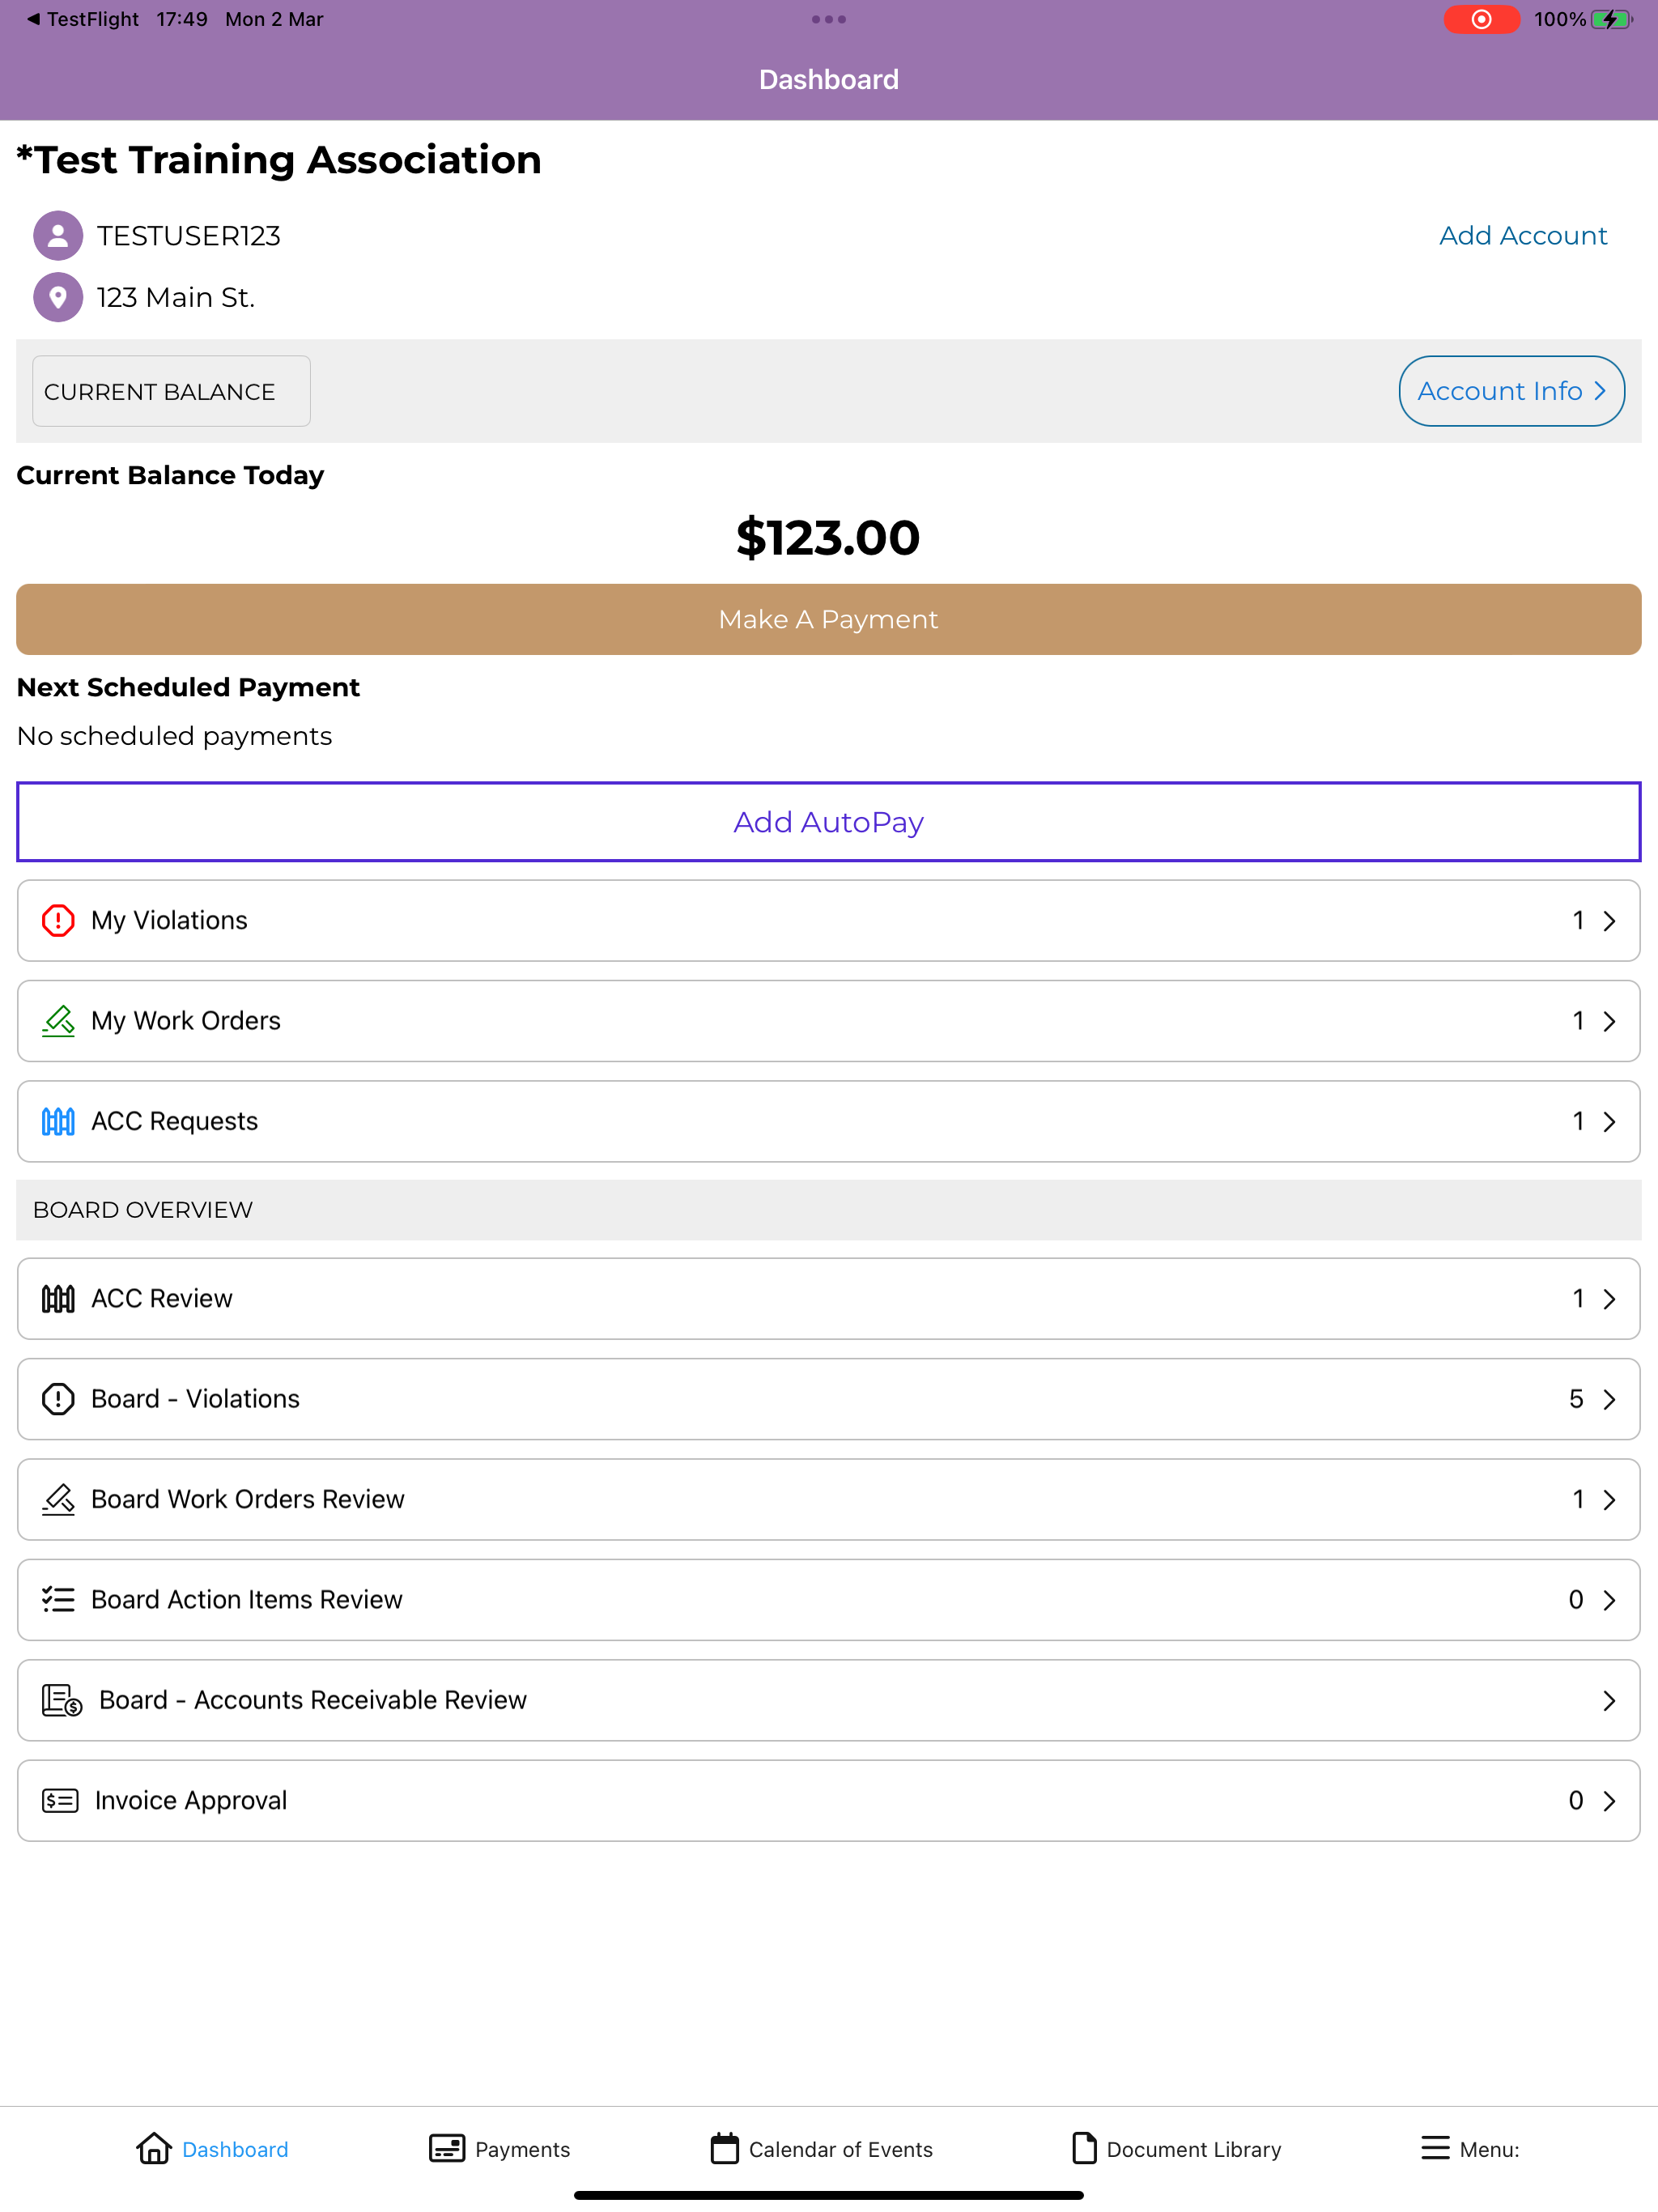Tap the green My Work Orders icon

58,1021
